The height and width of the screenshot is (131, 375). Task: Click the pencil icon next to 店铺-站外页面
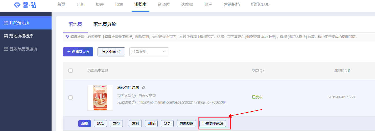tap(144, 87)
